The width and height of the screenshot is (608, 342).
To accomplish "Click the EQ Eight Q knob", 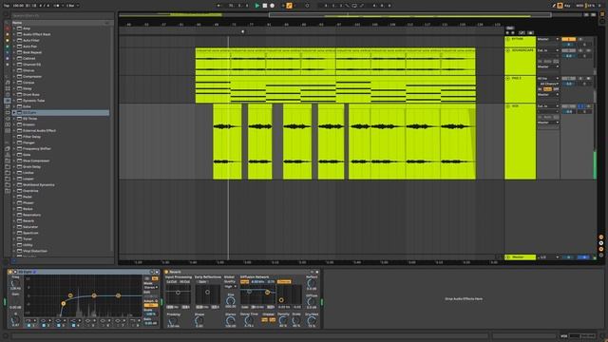I will coord(15,320).
